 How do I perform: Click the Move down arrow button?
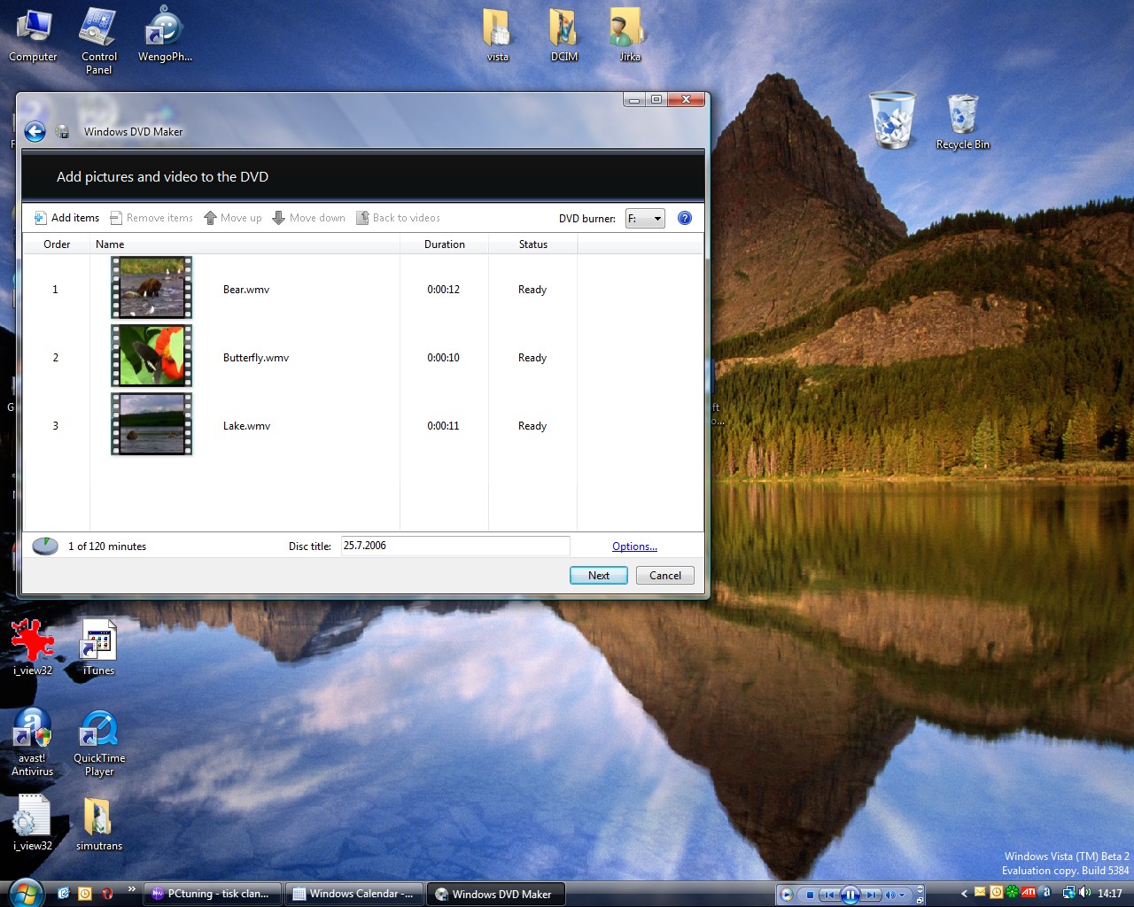pos(308,218)
